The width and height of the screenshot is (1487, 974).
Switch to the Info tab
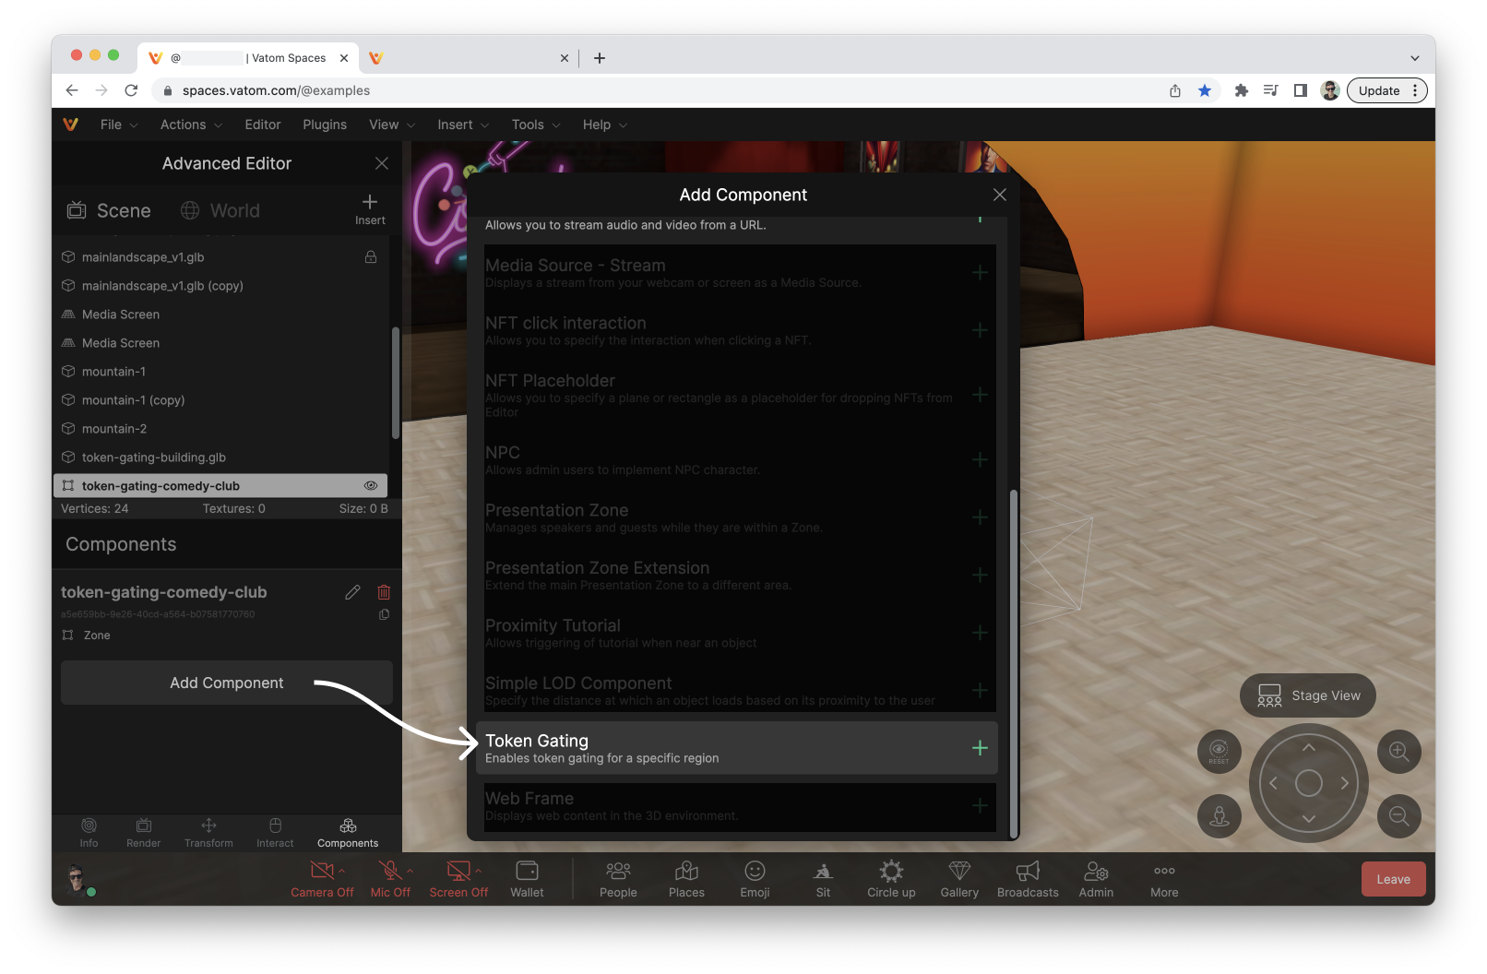89,833
